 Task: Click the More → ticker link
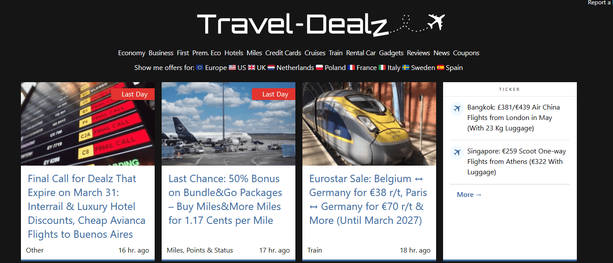tap(469, 195)
